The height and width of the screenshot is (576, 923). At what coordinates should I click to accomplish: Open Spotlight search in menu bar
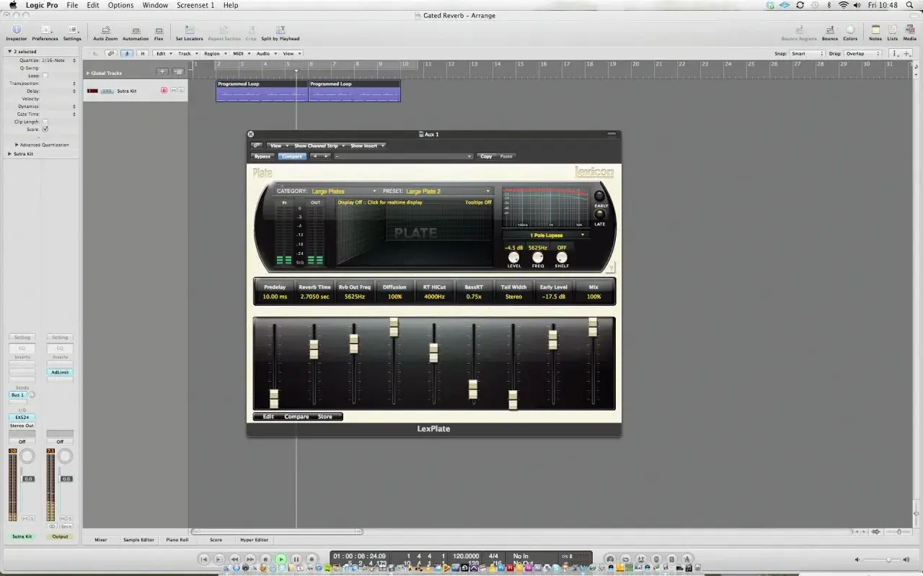tap(910, 5)
